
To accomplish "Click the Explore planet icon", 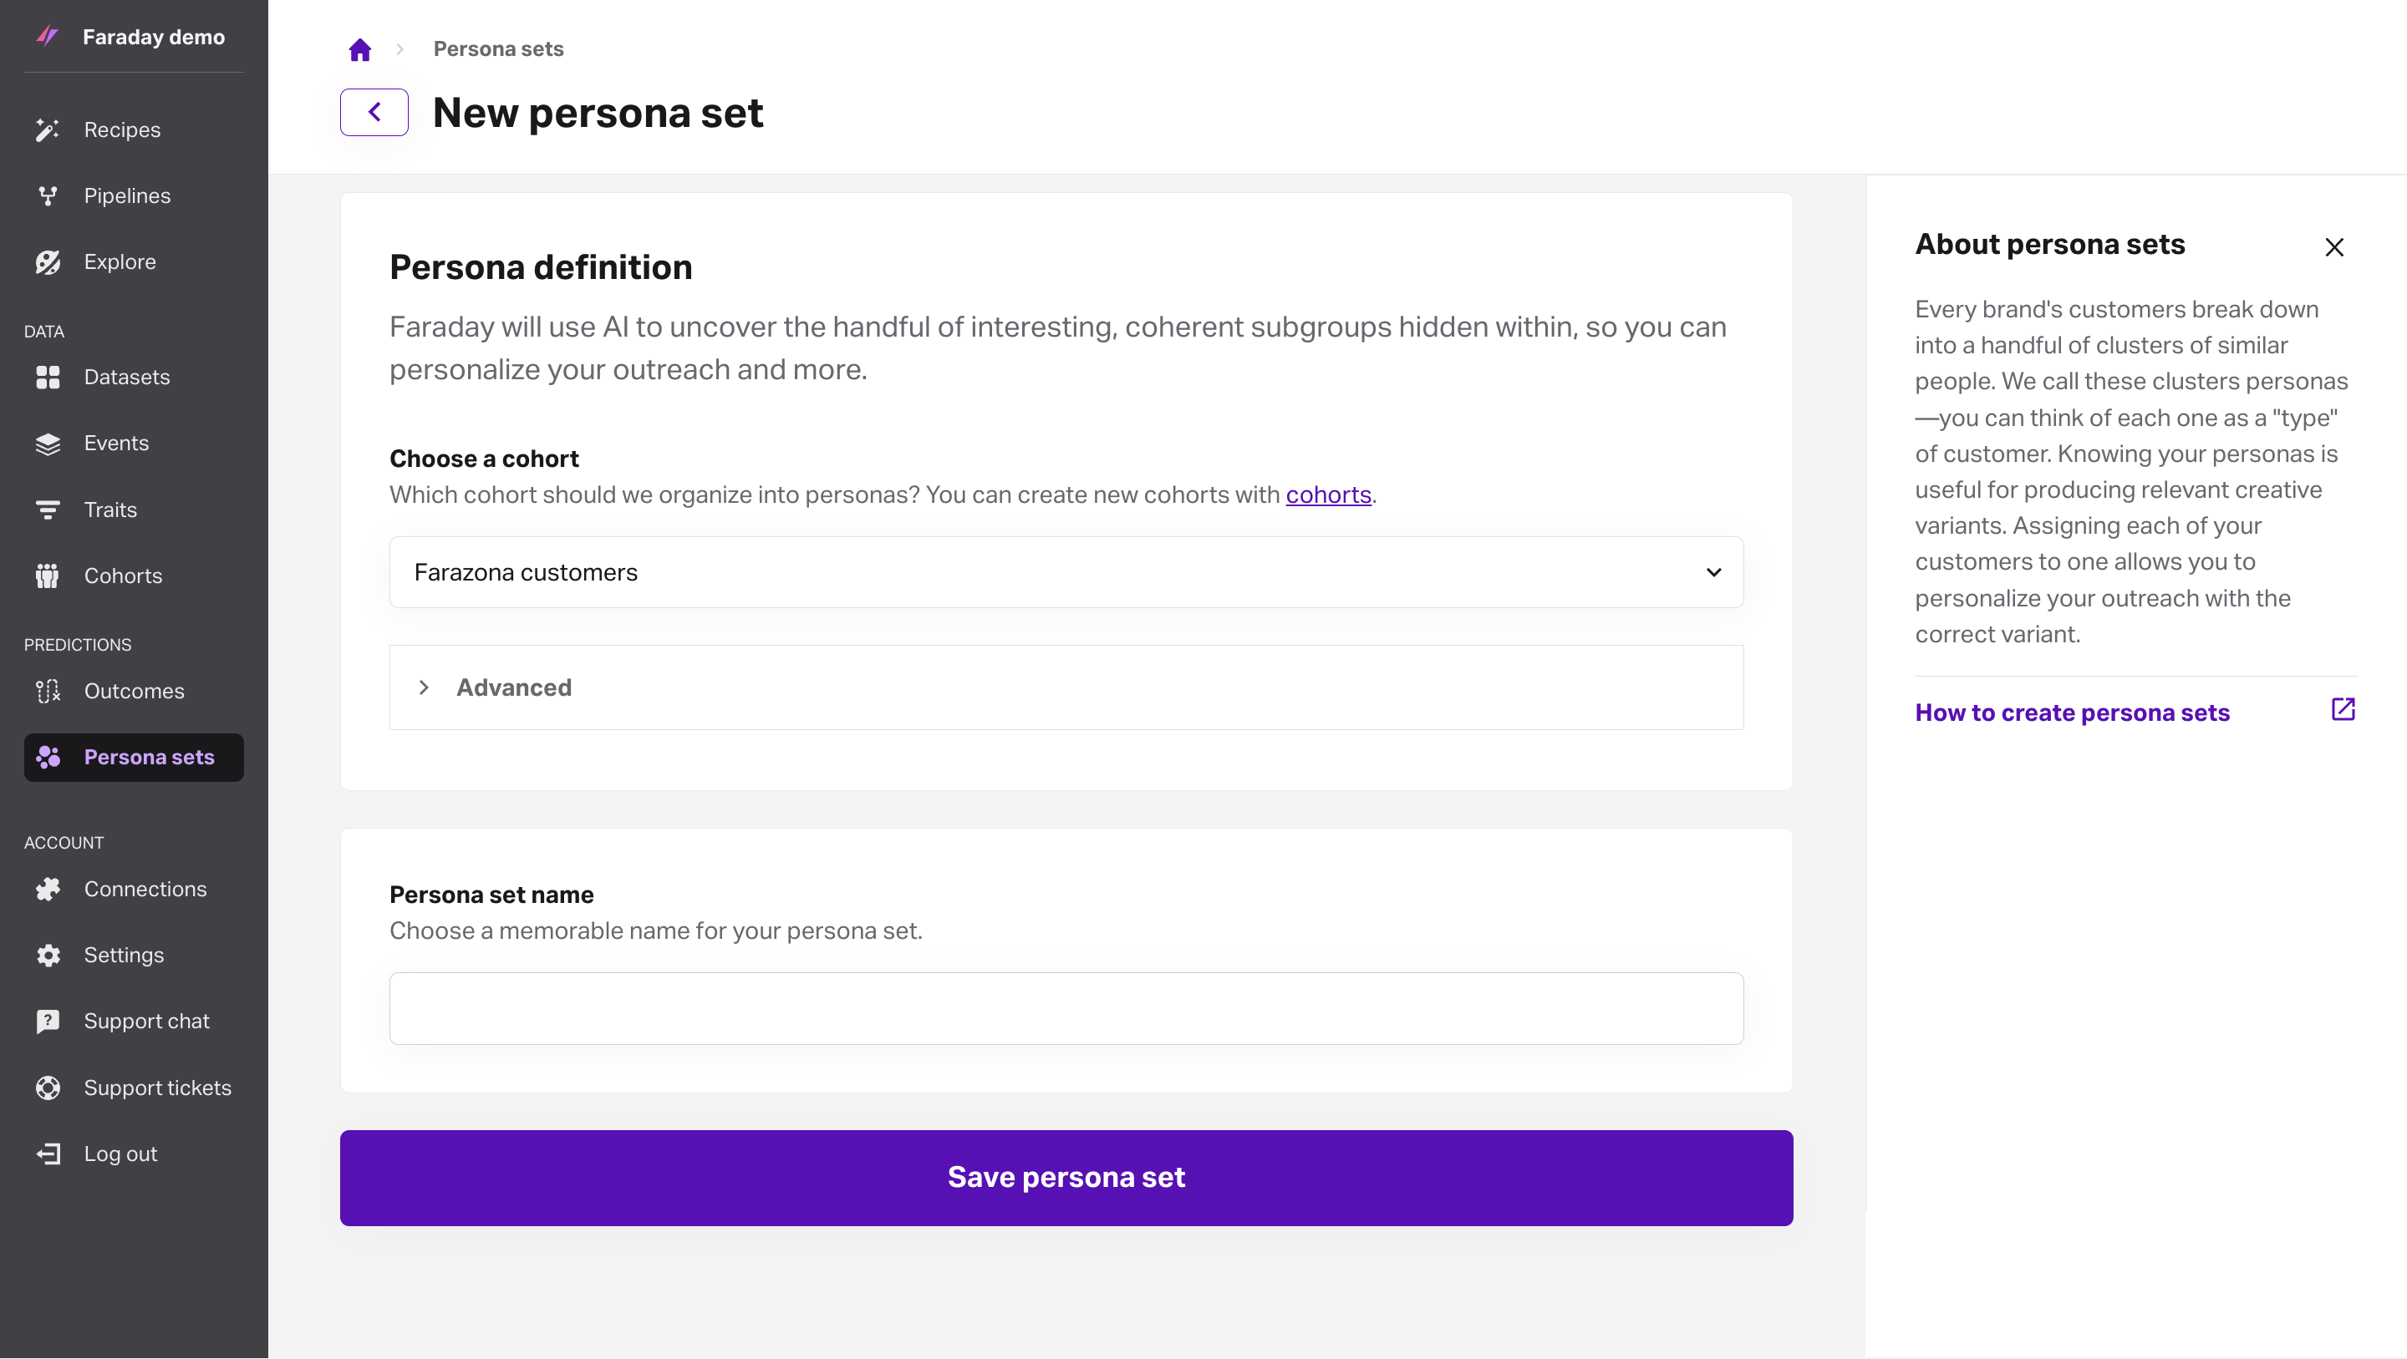I will pyautogui.click(x=48, y=262).
